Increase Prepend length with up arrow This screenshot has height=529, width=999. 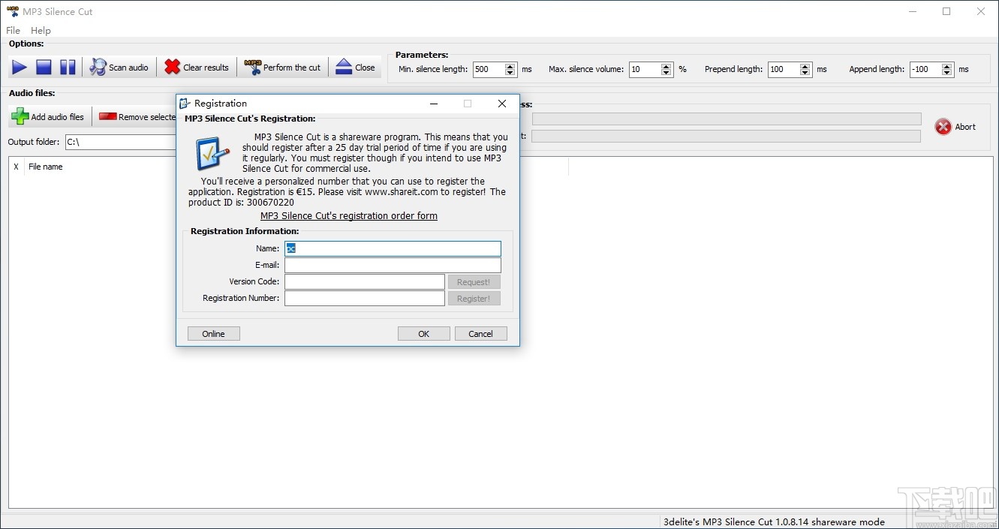(805, 65)
